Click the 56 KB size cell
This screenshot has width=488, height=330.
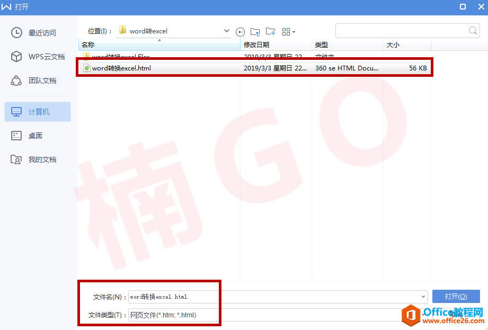418,68
